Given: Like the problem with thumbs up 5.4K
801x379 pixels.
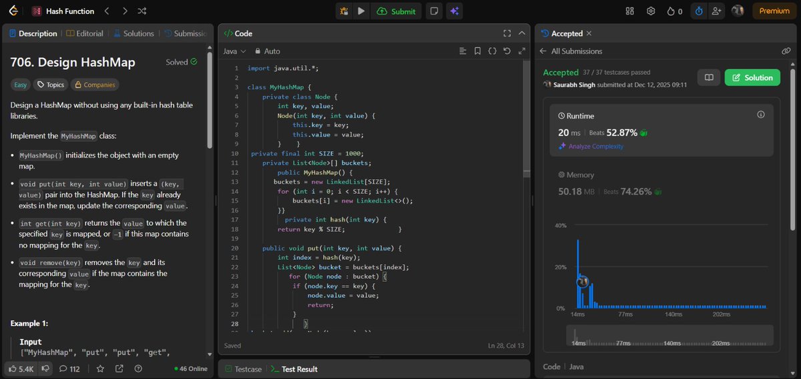Looking at the screenshot, I should tap(21, 368).
